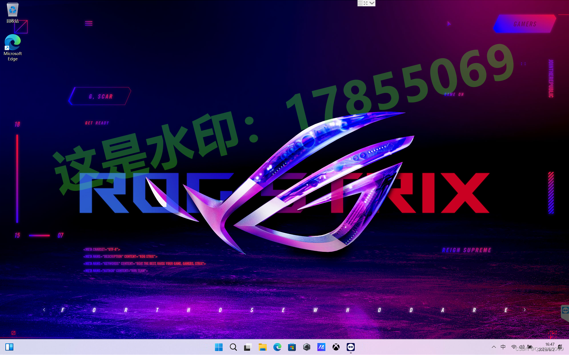Toggle the Chinese input method indicator
The height and width of the screenshot is (355, 569).
[503, 347]
